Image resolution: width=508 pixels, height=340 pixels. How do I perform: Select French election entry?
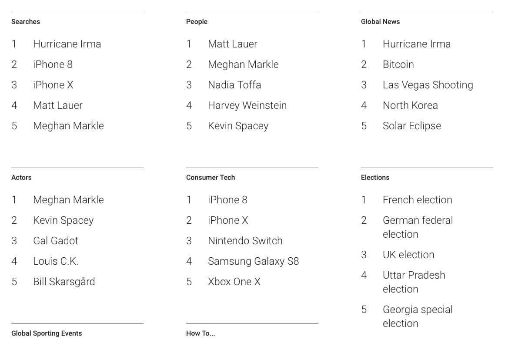click(x=417, y=199)
